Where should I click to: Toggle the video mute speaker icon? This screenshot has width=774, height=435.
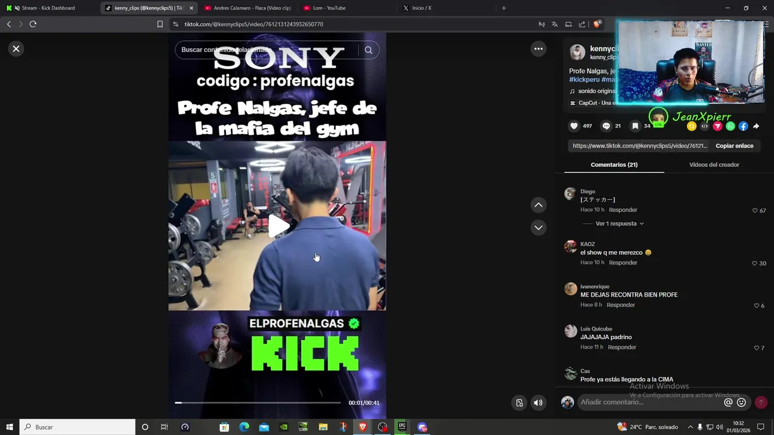[x=538, y=403]
